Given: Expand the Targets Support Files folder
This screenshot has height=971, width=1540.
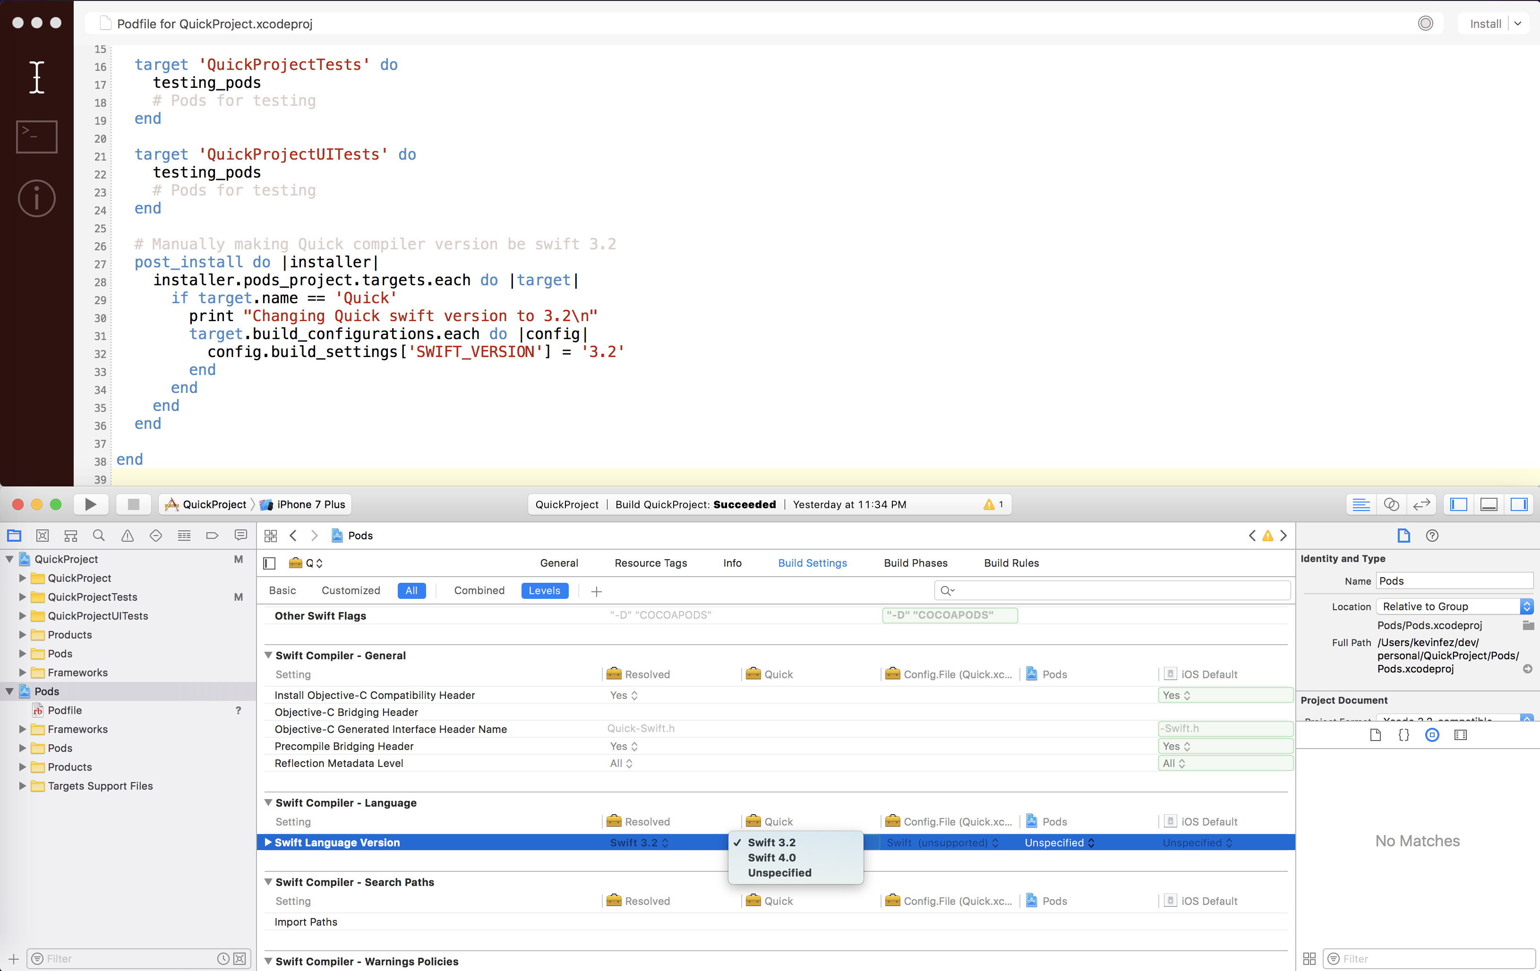Looking at the screenshot, I should (22, 786).
